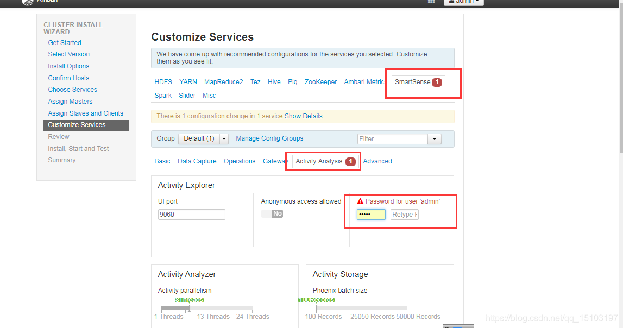Screen dimensions: 623x328
Task: Switch to the Tez service tab
Action: click(x=255, y=82)
